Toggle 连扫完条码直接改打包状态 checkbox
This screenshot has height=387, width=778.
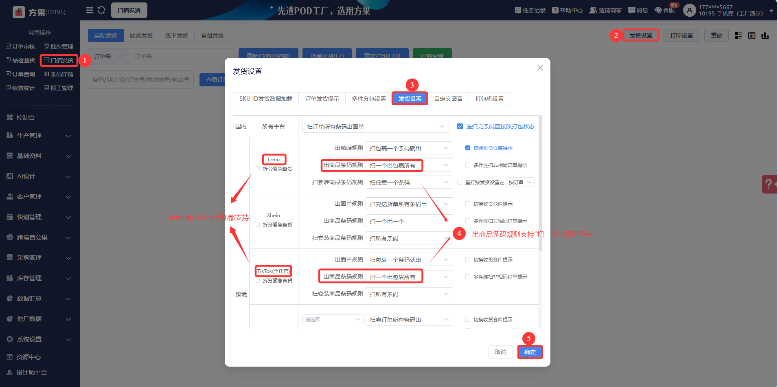coord(460,126)
